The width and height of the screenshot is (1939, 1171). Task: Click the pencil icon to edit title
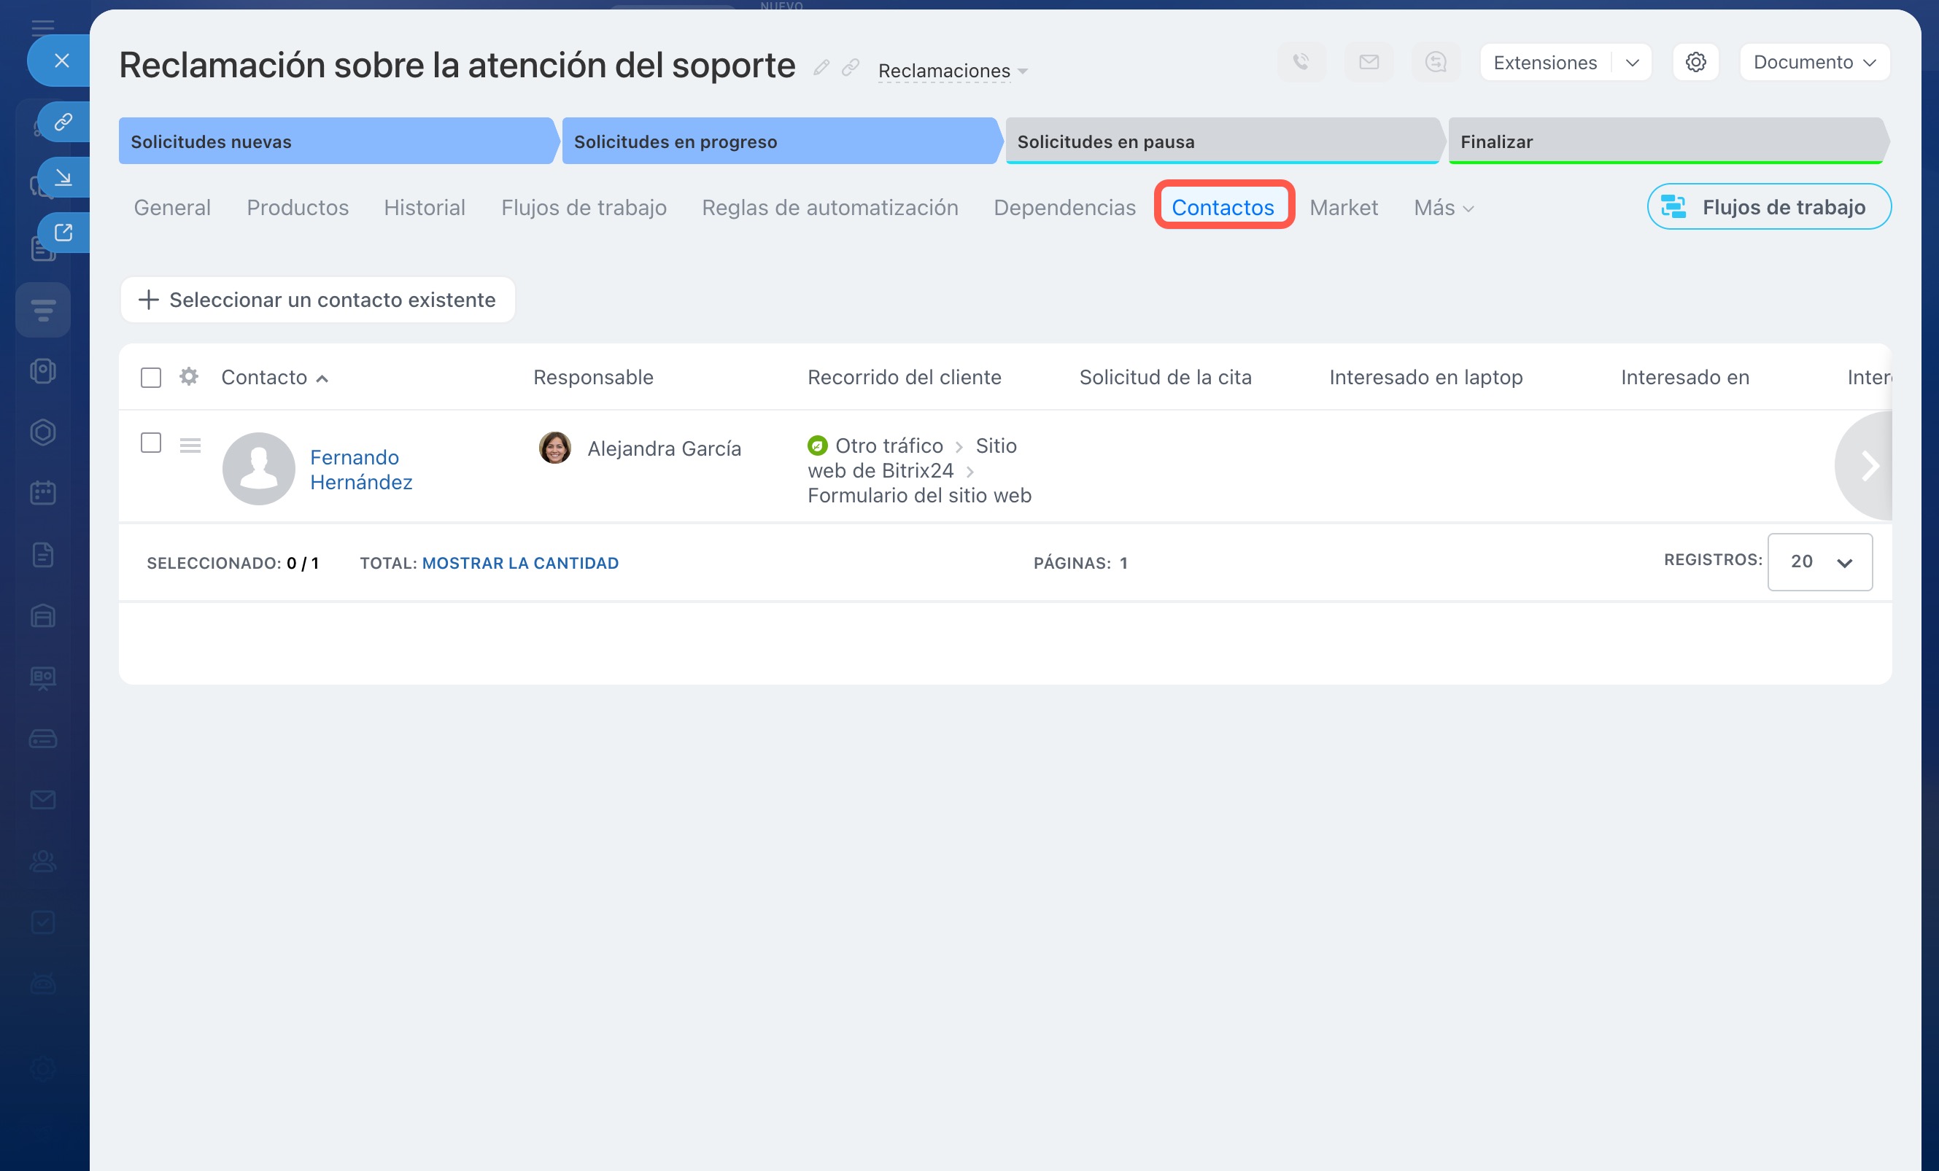pyautogui.click(x=821, y=68)
